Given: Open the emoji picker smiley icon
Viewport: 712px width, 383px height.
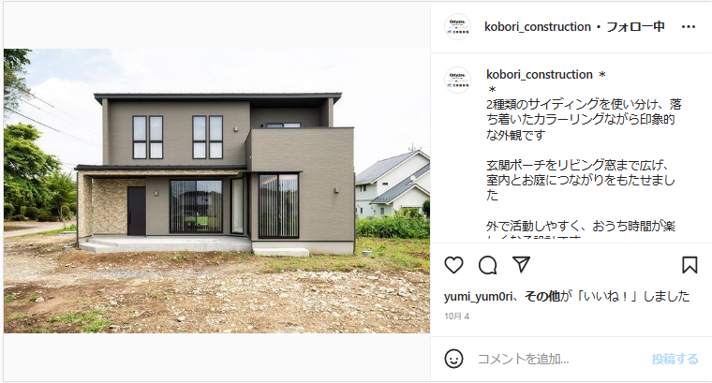Looking at the screenshot, I should 453,359.
